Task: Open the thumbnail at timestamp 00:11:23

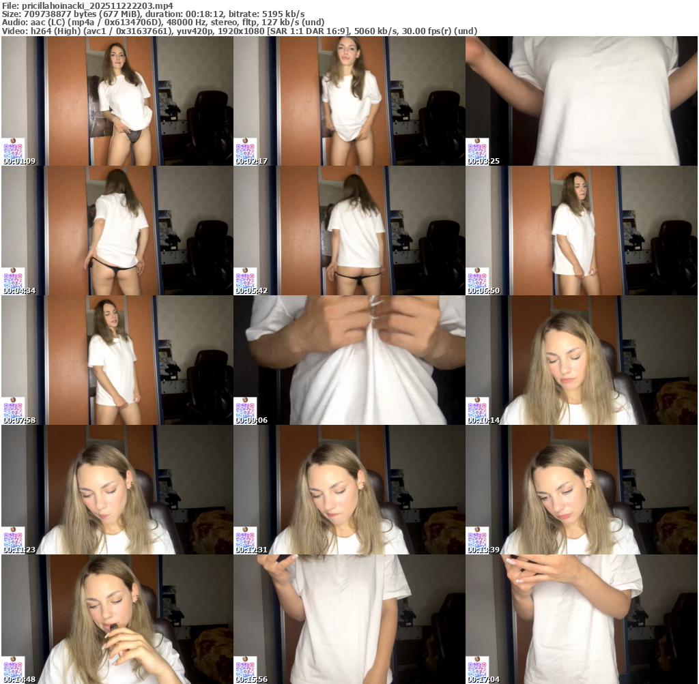Action: (117, 490)
